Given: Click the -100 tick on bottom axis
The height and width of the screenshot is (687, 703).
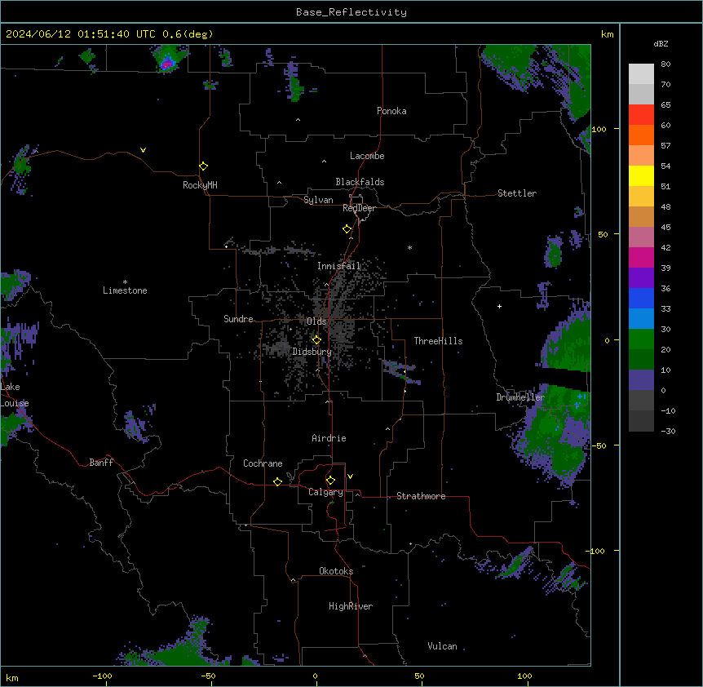Looking at the screenshot, I should coord(102,676).
